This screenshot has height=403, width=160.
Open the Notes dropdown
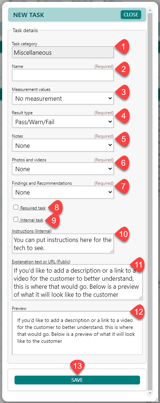(x=63, y=145)
